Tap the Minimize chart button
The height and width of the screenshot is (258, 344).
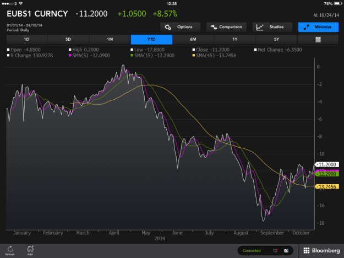click(318, 27)
